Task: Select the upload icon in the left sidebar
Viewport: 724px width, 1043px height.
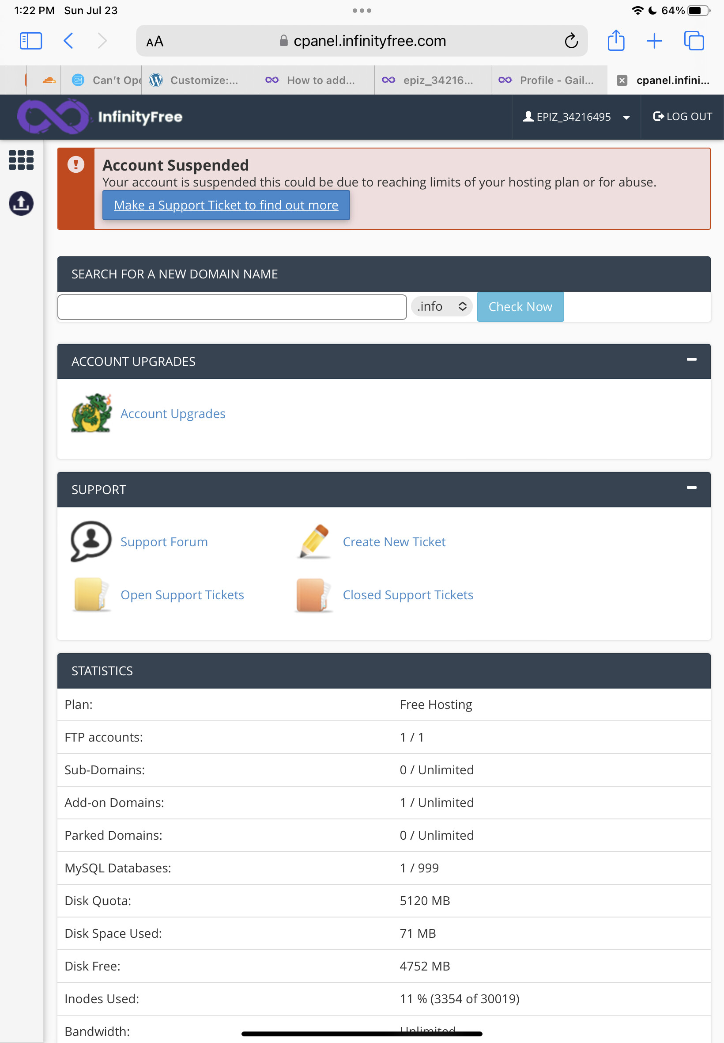Action: [x=20, y=203]
